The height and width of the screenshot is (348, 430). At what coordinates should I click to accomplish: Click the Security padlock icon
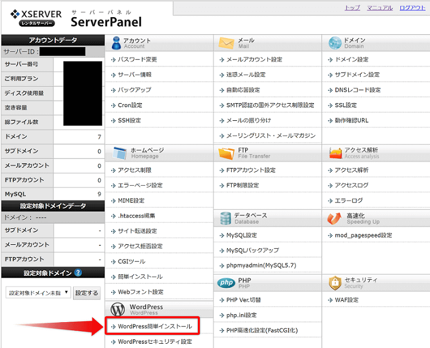(x=335, y=283)
